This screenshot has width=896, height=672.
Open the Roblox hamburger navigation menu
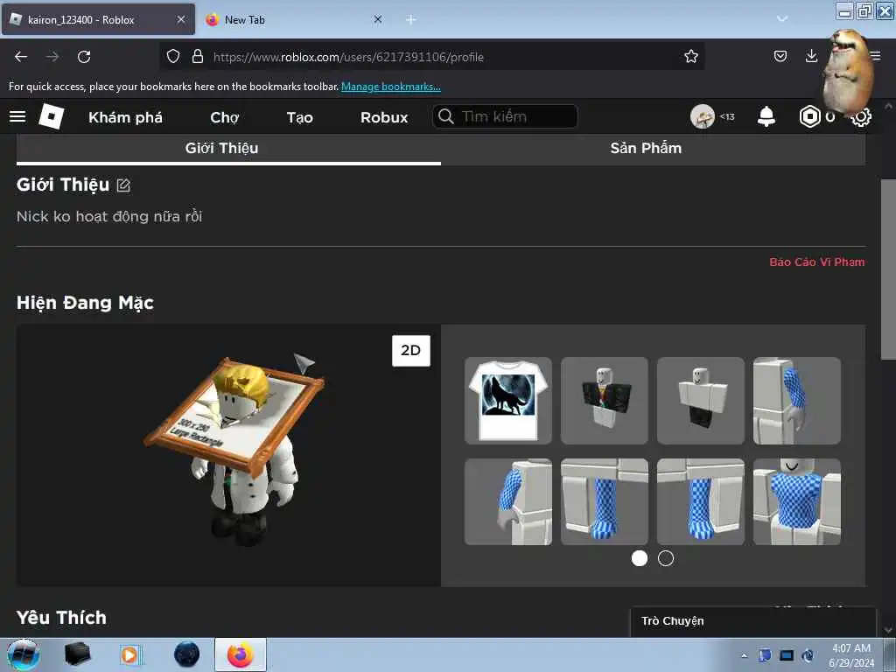(x=17, y=116)
